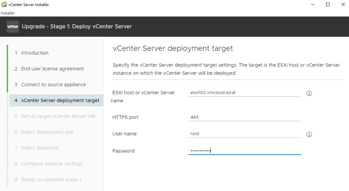This screenshot has width=349, height=191.
Task: Click Set up target vCenter Server VM step
Action: 58,116
